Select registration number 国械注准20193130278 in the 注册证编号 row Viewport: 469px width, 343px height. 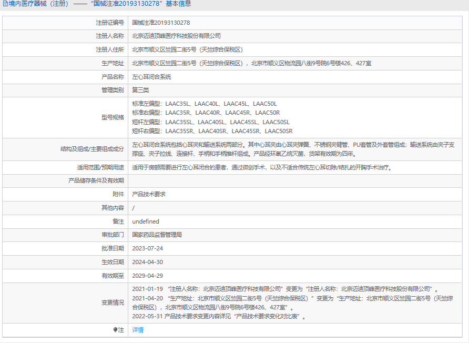click(x=161, y=23)
